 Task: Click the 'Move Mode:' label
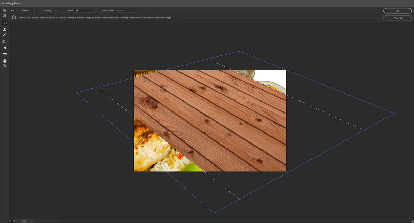[x=108, y=11]
